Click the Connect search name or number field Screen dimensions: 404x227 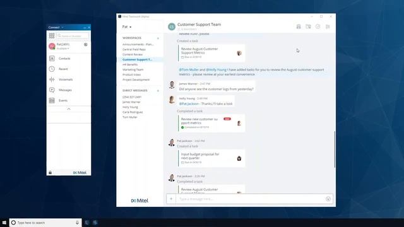(x=73, y=36)
